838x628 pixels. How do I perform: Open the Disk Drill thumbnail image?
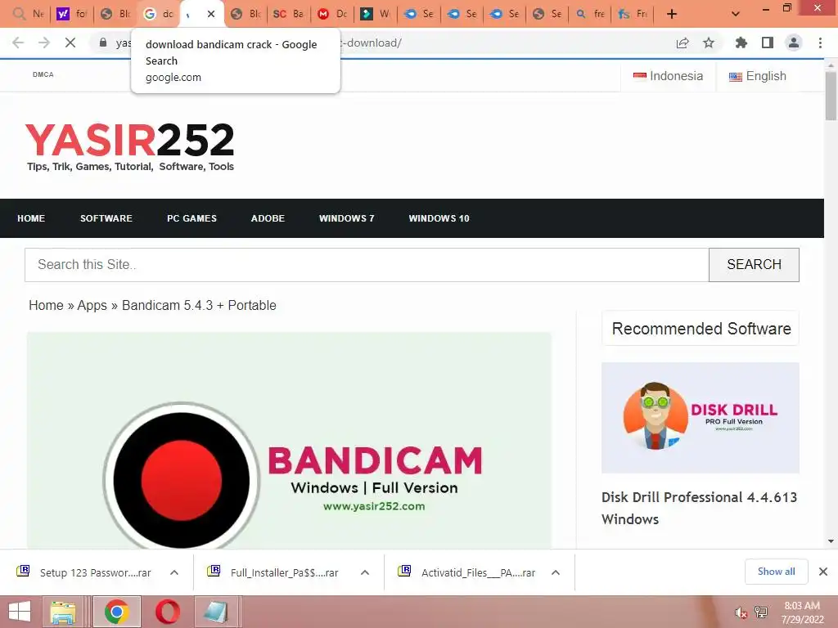pyautogui.click(x=701, y=418)
